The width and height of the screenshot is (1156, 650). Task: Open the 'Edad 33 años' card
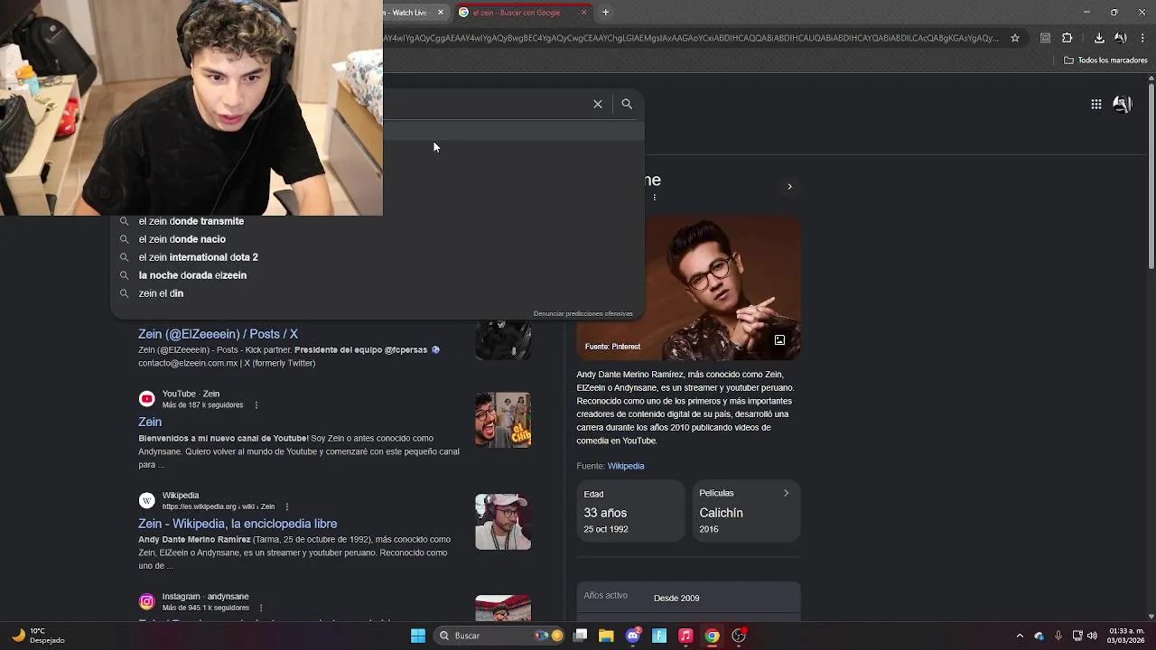click(x=630, y=511)
